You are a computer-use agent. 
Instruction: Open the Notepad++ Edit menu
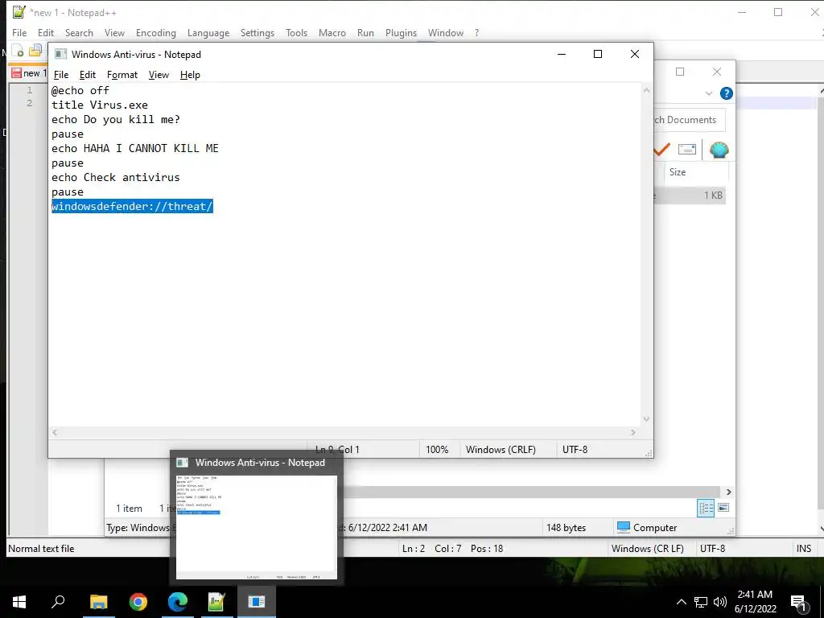coord(46,32)
